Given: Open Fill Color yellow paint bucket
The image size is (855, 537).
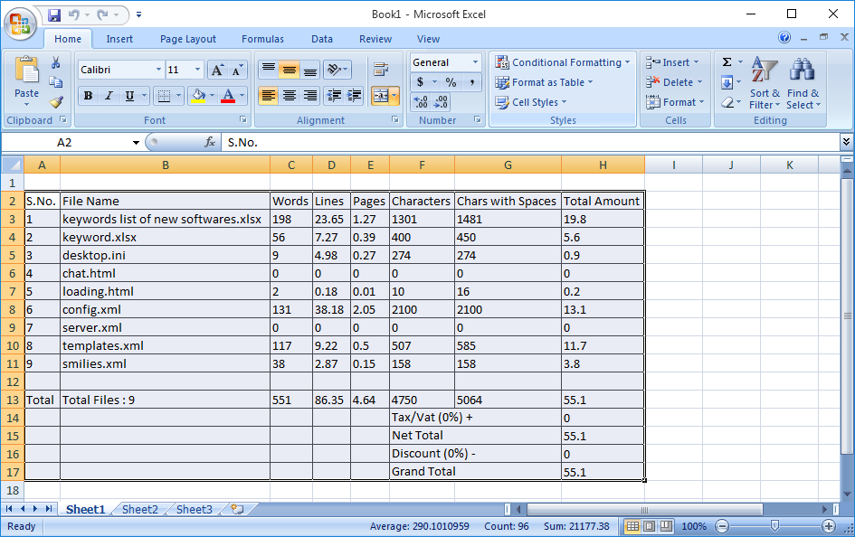Looking at the screenshot, I should click(198, 96).
